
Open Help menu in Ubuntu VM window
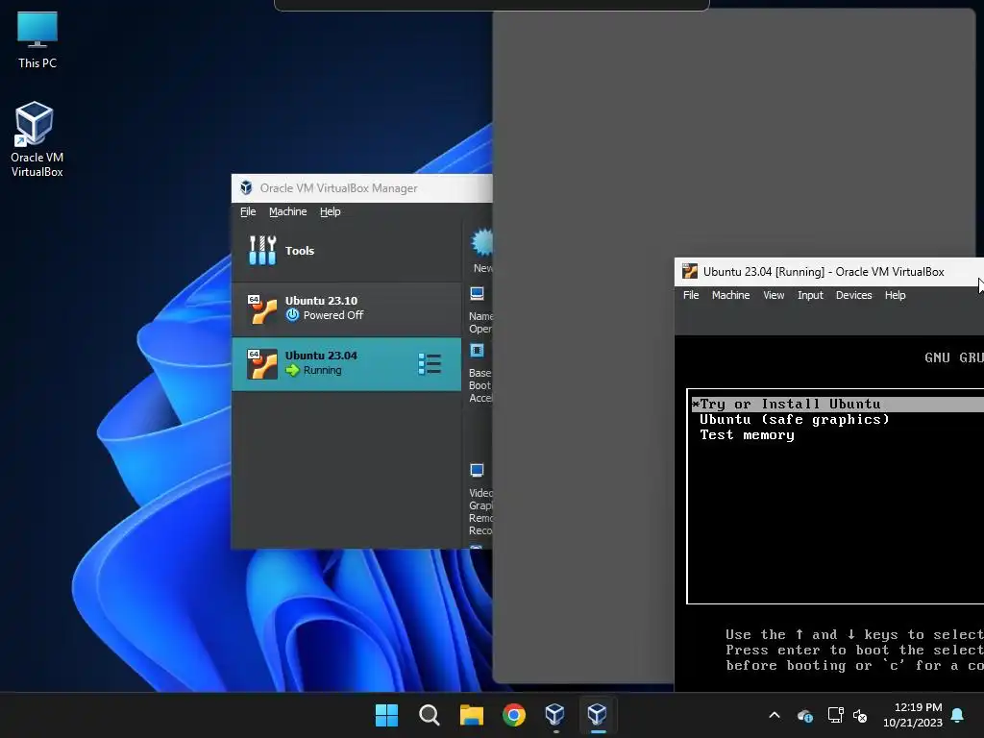(x=895, y=295)
